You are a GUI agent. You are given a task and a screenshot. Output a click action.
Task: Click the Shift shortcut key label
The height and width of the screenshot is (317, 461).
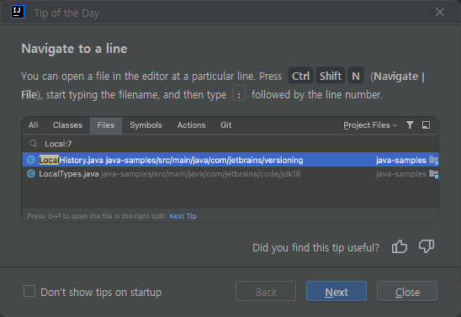(x=331, y=76)
